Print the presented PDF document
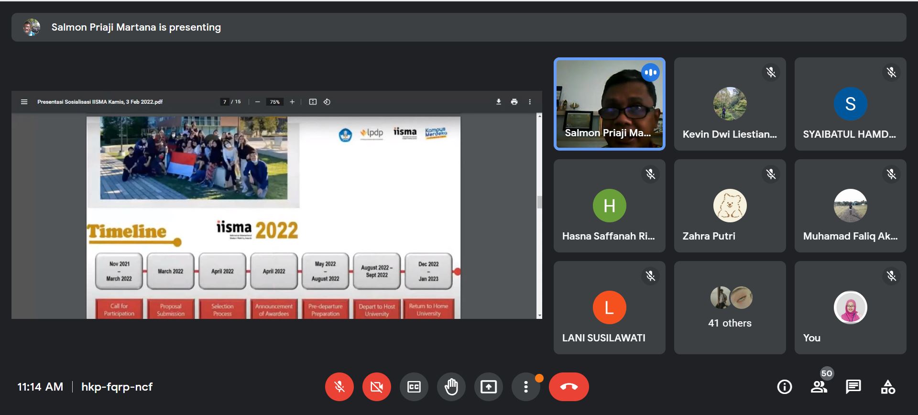The image size is (918, 415). click(514, 102)
